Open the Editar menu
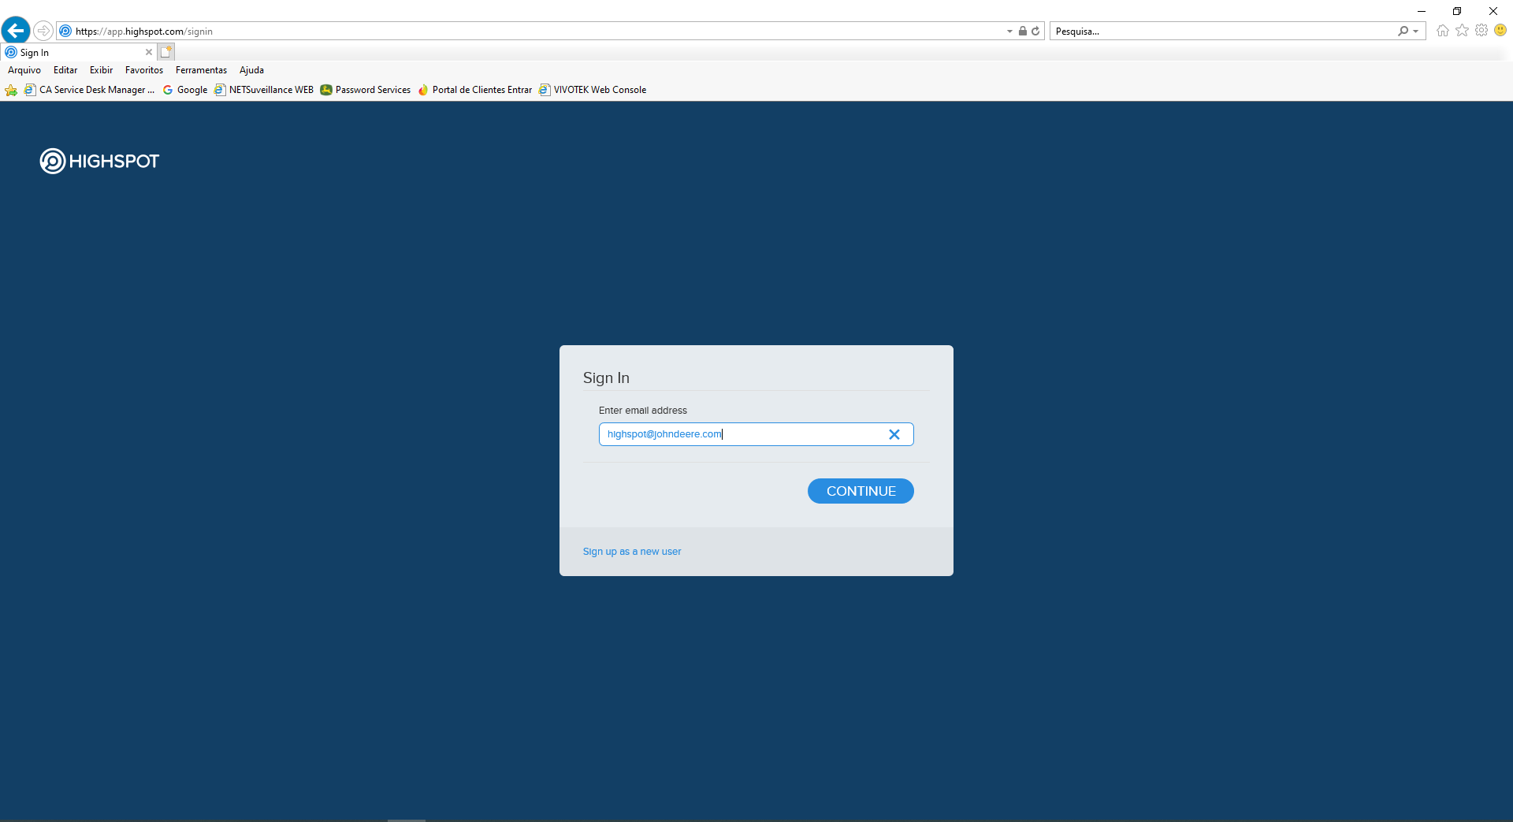1513x822 pixels. tap(65, 70)
